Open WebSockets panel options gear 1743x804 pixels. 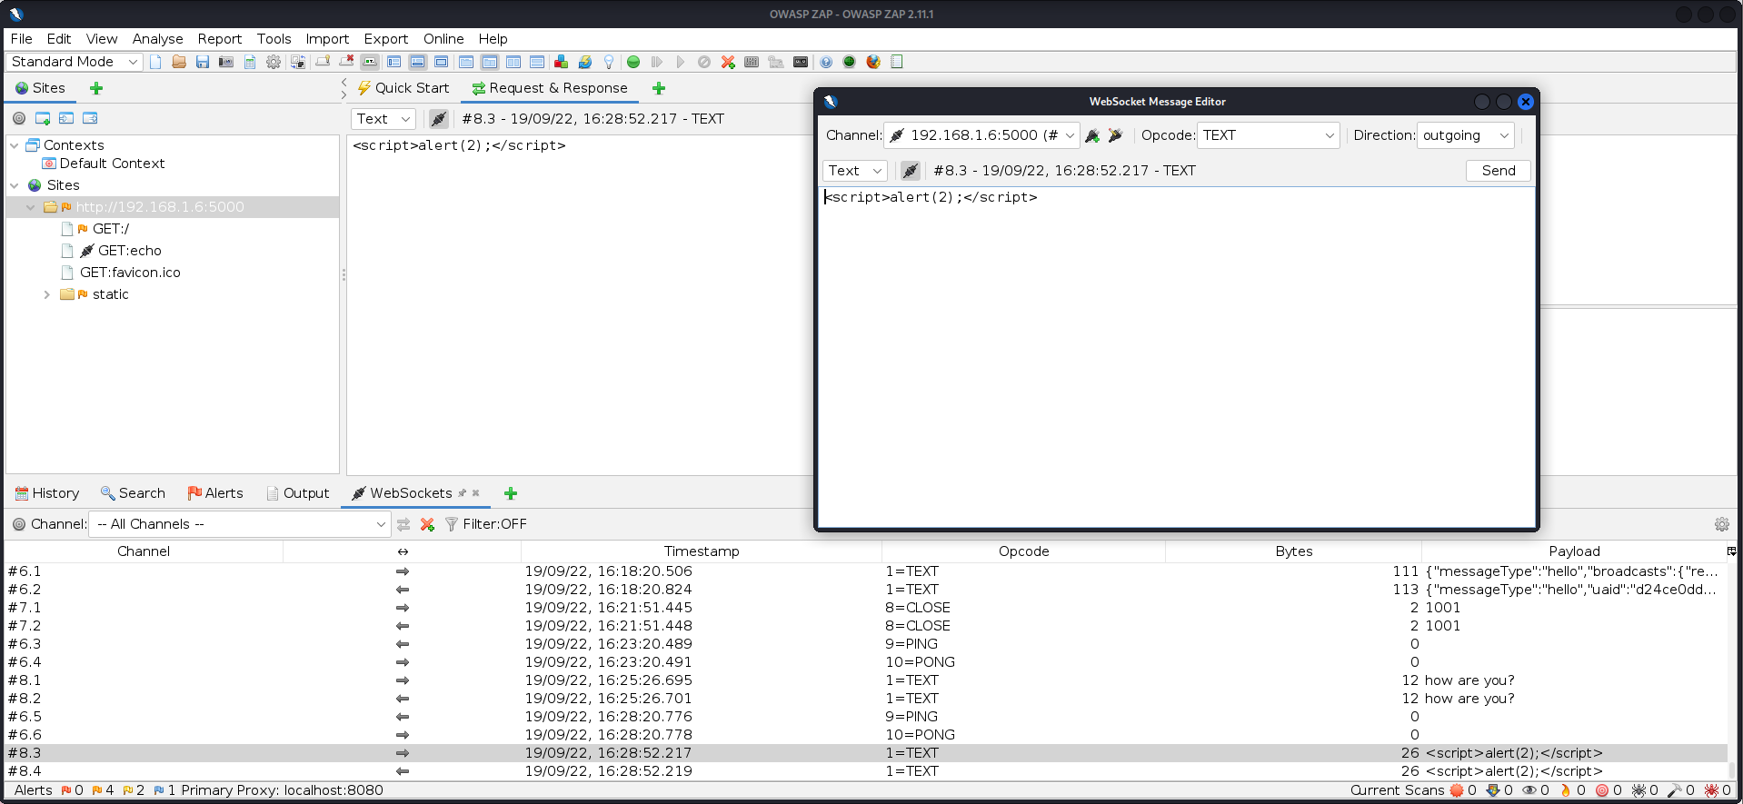[1721, 524]
